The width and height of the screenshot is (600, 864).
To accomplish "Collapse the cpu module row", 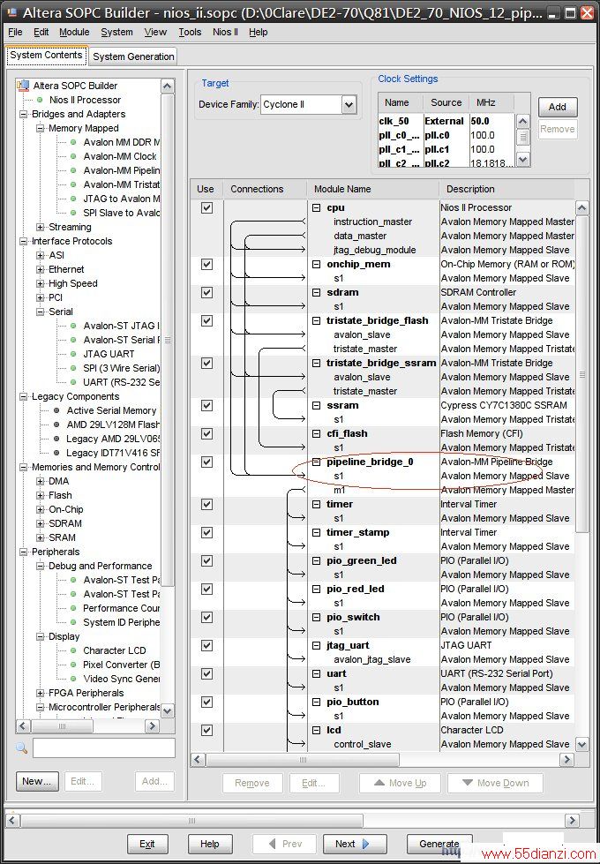I will (316, 207).
